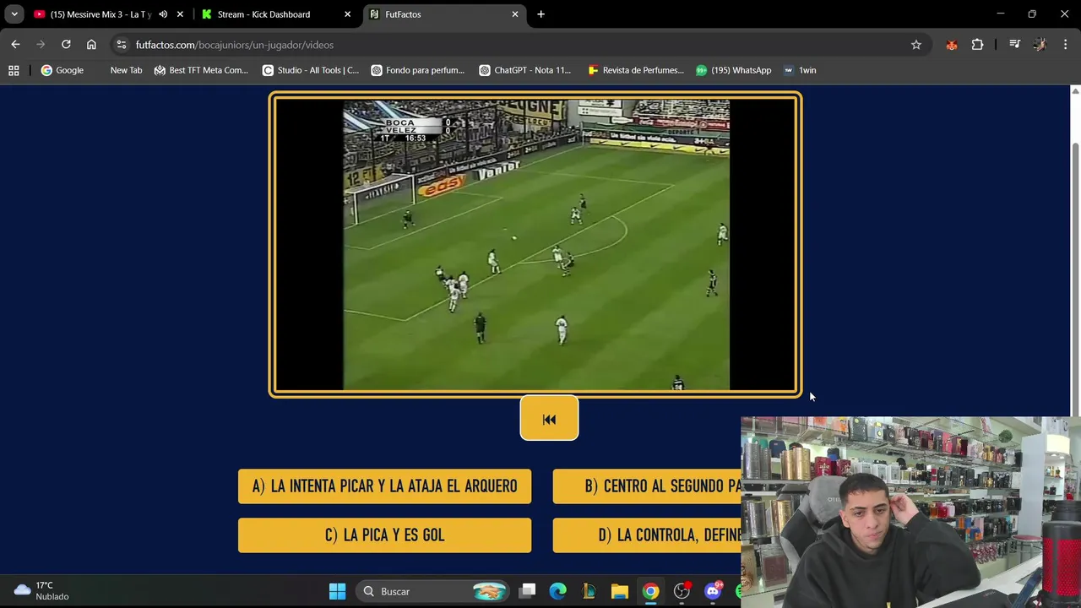This screenshot has height=608, width=1081.
Task: Open OBS Studio from taskbar
Action: [682, 591]
